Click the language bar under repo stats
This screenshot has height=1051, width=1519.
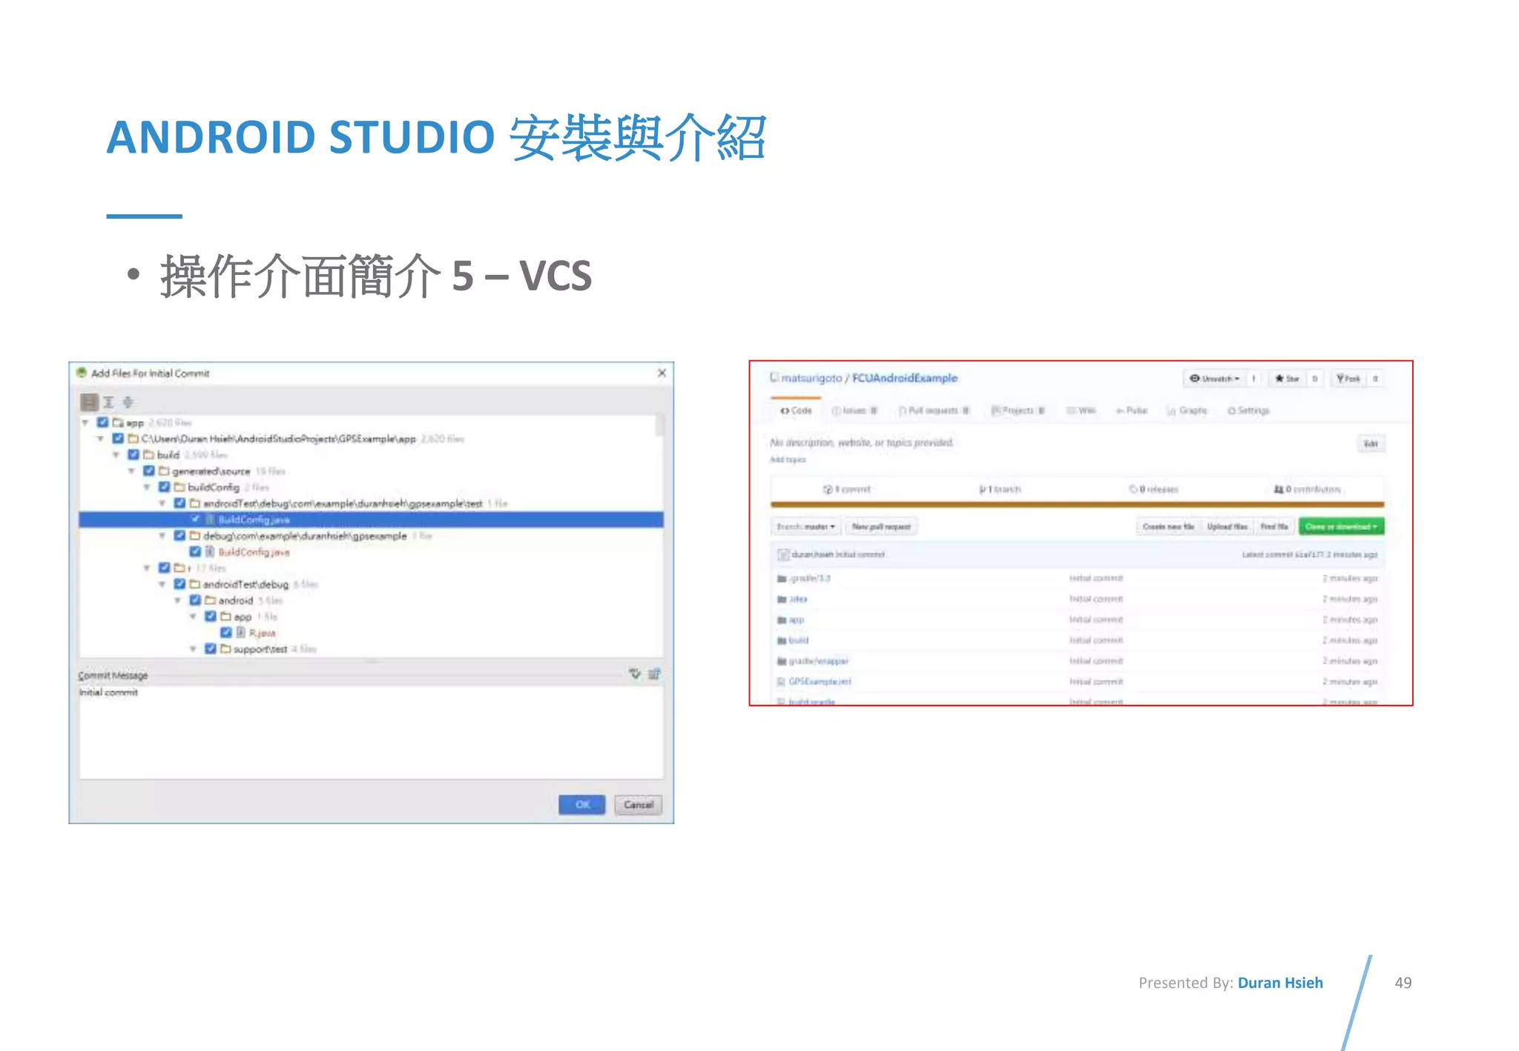click(1077, 505)
